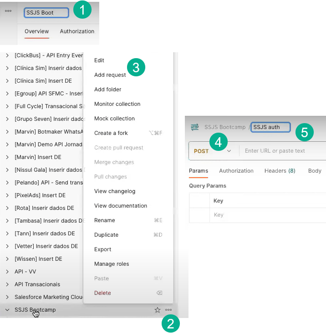Click the Enter URL or paste text field
This screenshot has height=333, width=326.
[x=282, y=151]
